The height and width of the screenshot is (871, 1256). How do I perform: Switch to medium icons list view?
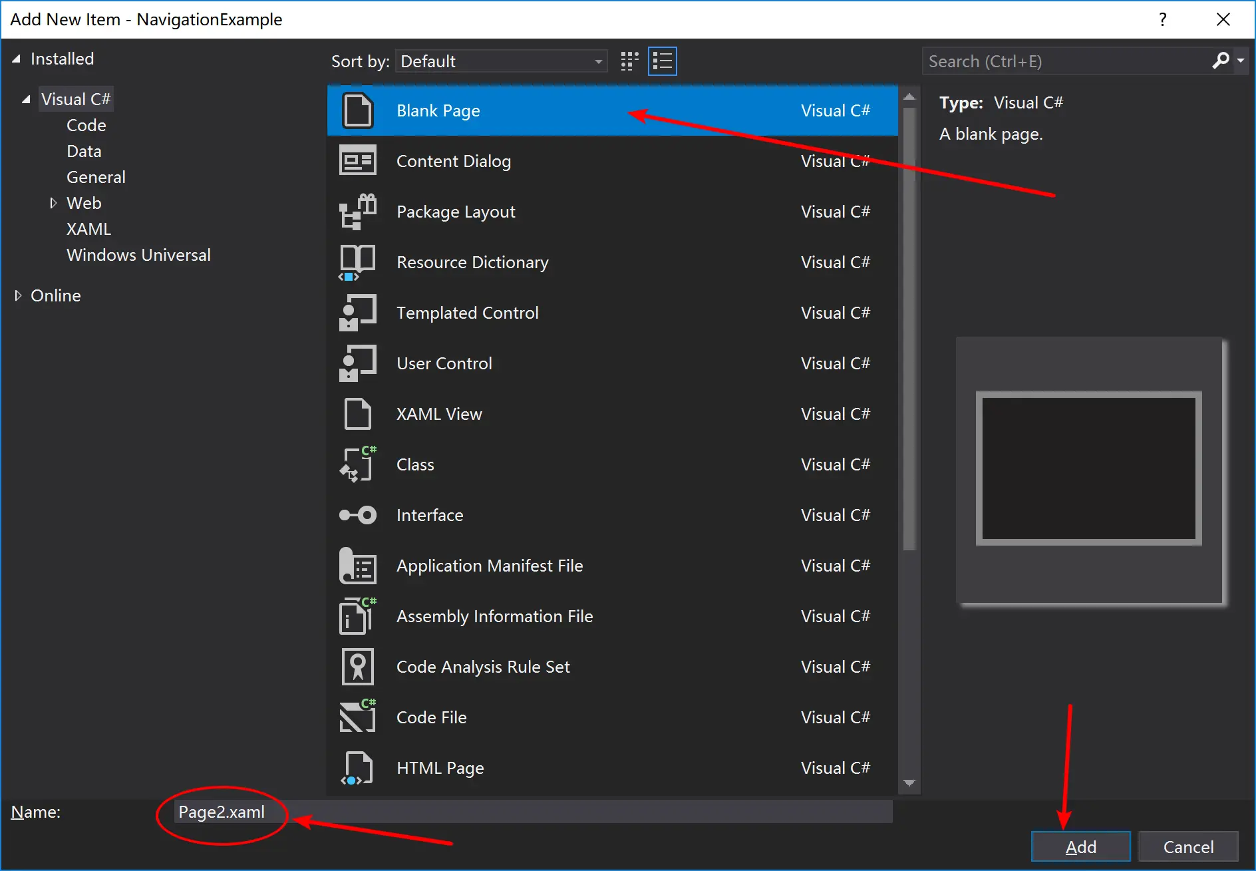point(663,61)
